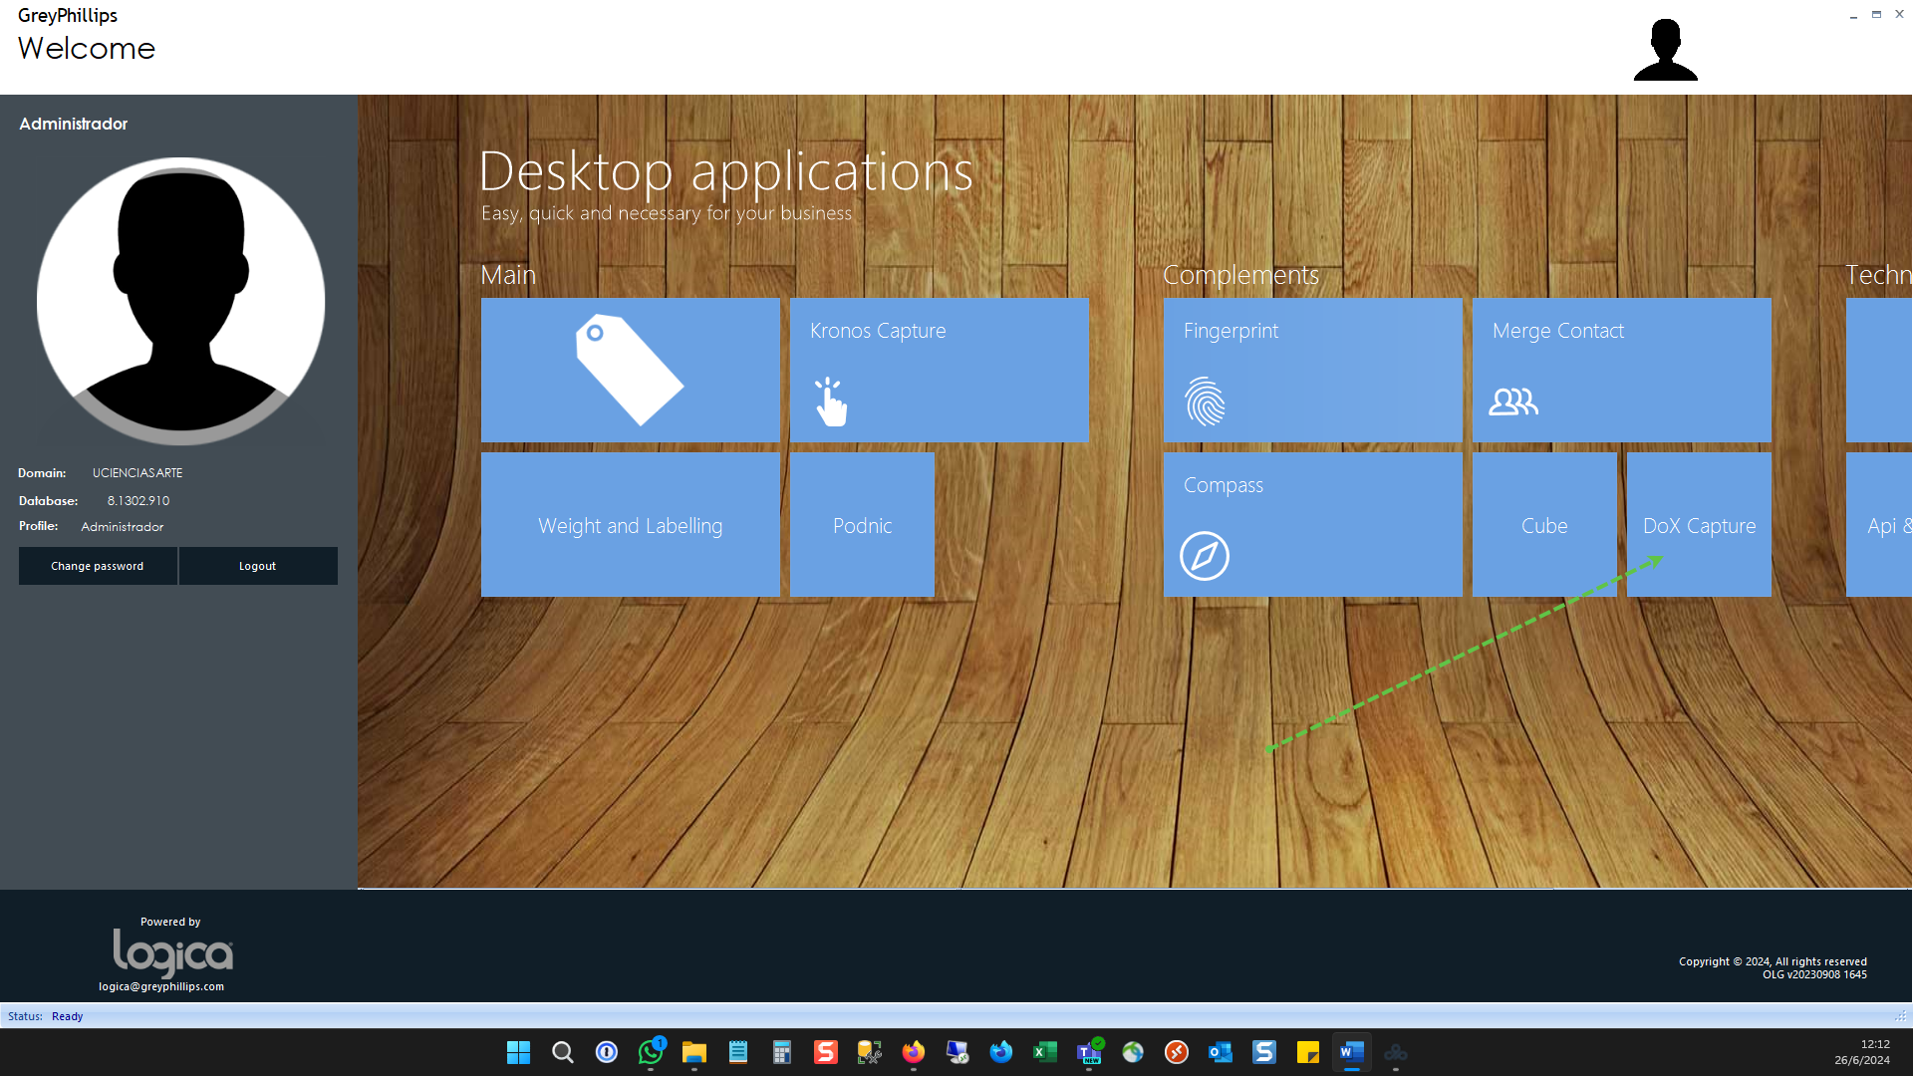
Task: Open the partially visible Api tile
Action: click(x=1879, y=524)
